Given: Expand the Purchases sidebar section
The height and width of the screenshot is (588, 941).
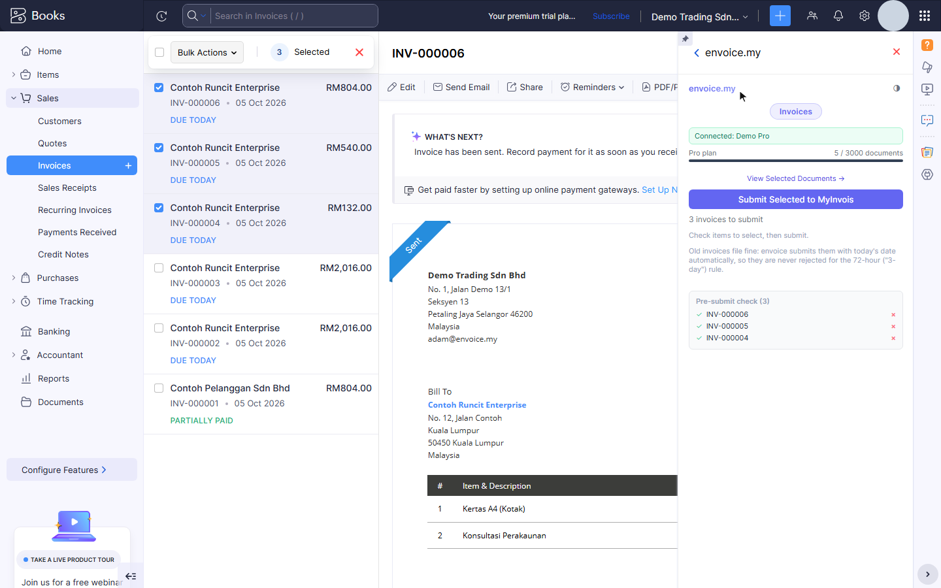Looking at the screenshot, I should tap(13, 278).
